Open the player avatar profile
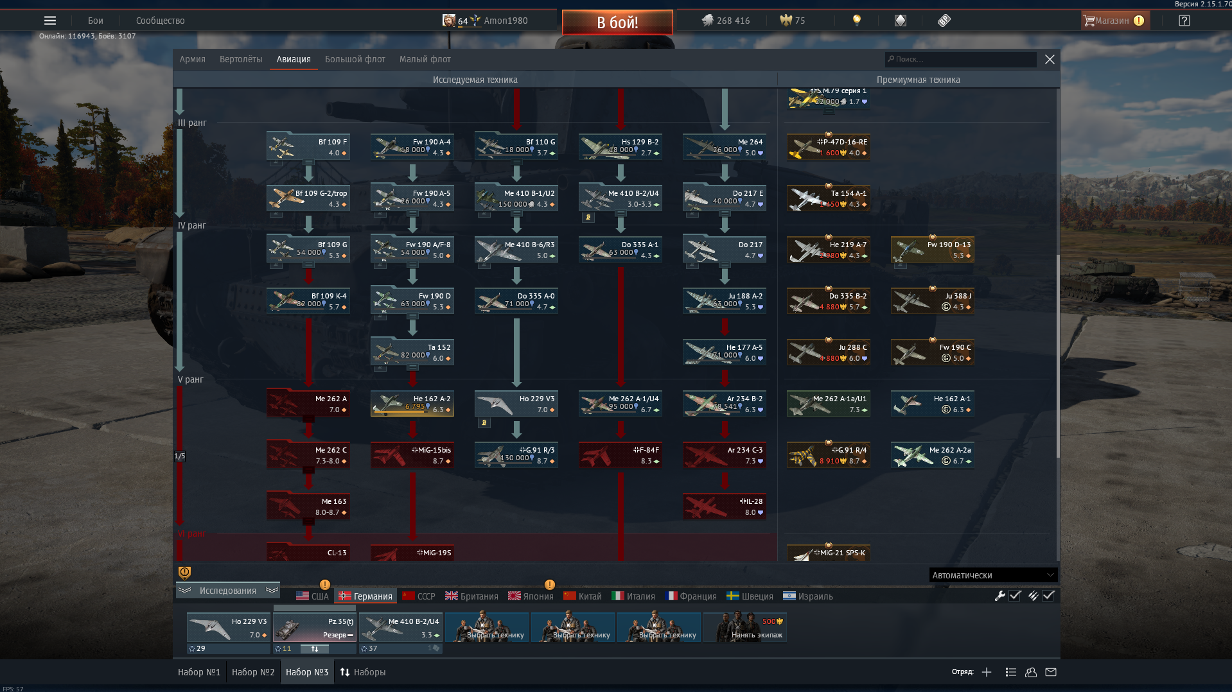The height and width of the screenshot is (692, 1232). pyautogui.click(x=448, y=21)
